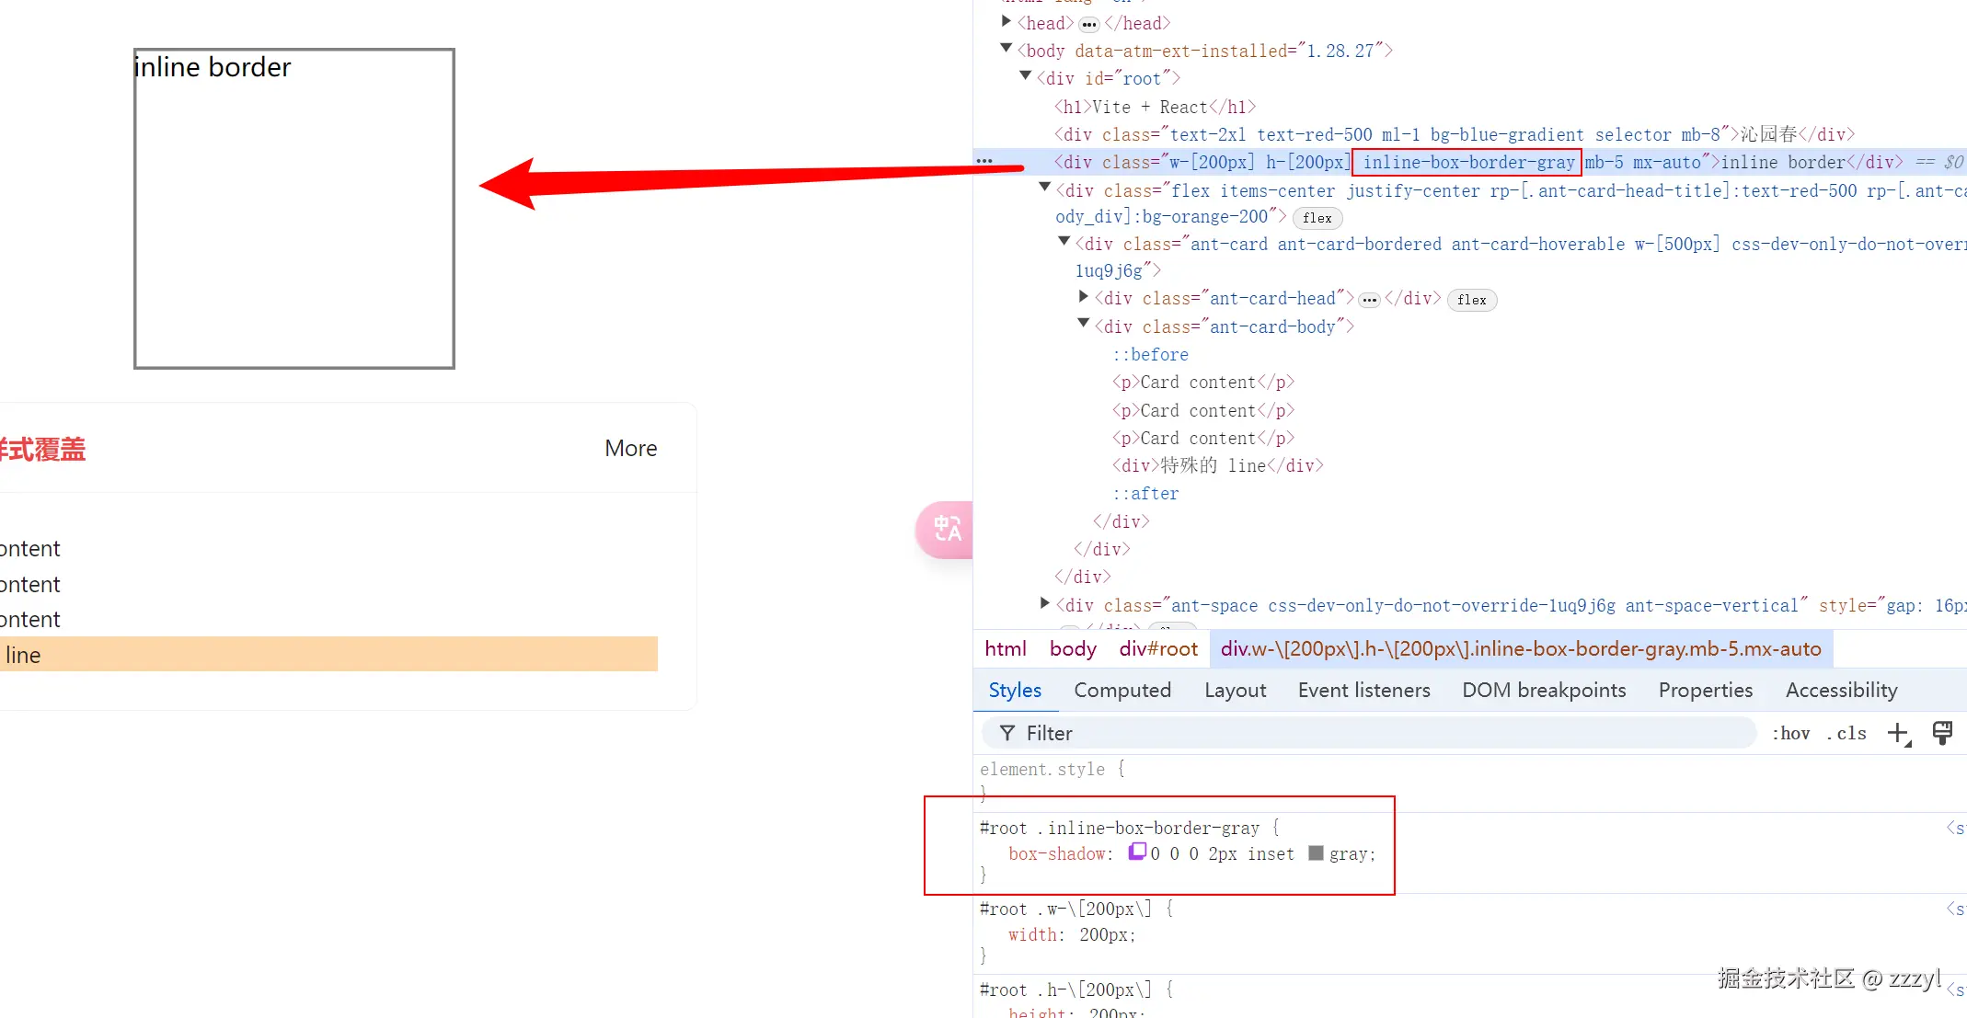This screenshot has width=1967, height=1018.
Task: Open the Event listeners tab
Action: click(x=1363, y=690)
